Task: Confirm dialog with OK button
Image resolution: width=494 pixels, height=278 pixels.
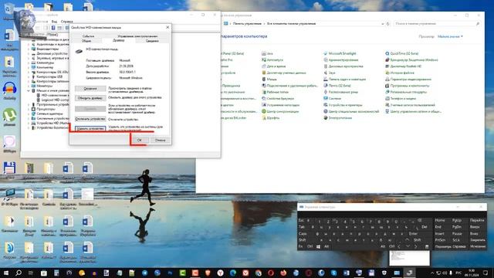Action: coord(140,140)
